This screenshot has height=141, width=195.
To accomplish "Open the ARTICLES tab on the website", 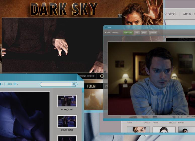I will click(x=189, y=14).
